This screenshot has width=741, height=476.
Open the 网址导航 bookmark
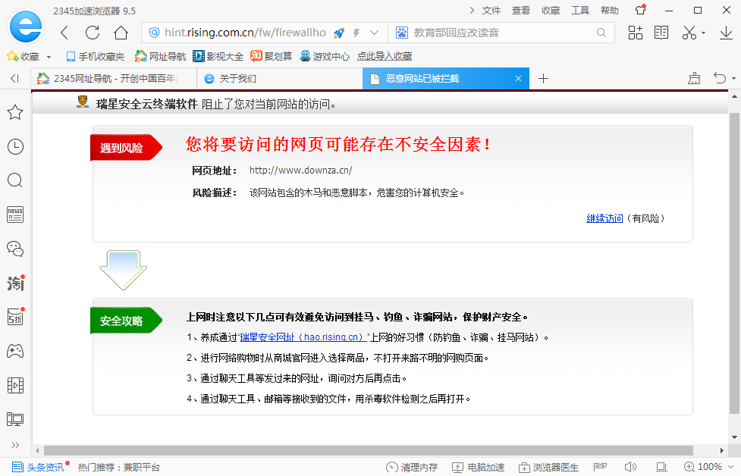pyautogui.click(x=160, y=57)
